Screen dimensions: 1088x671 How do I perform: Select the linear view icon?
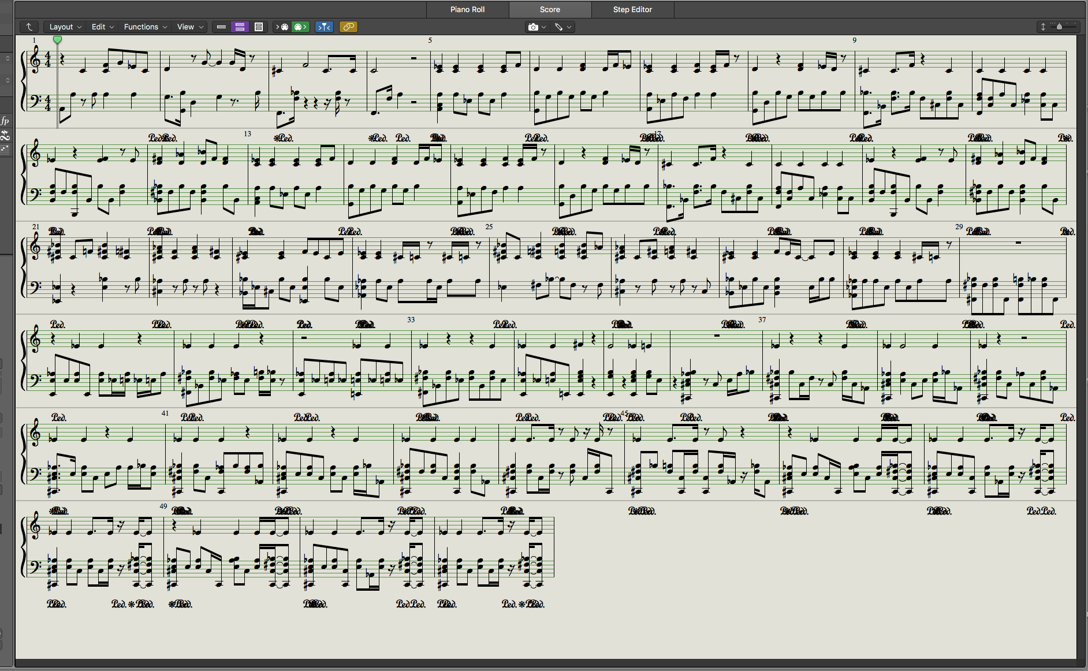pyautogui.click(x=221, y=27)
